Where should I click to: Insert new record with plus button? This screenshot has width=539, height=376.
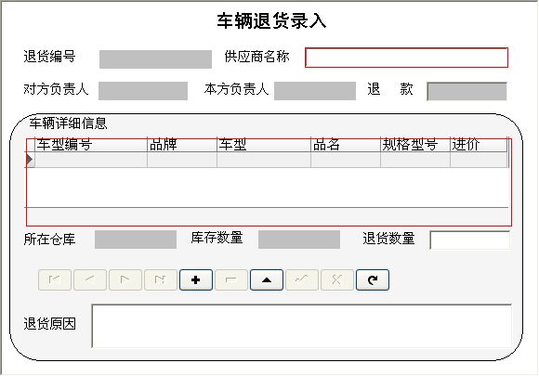click(x=196, y=279)
